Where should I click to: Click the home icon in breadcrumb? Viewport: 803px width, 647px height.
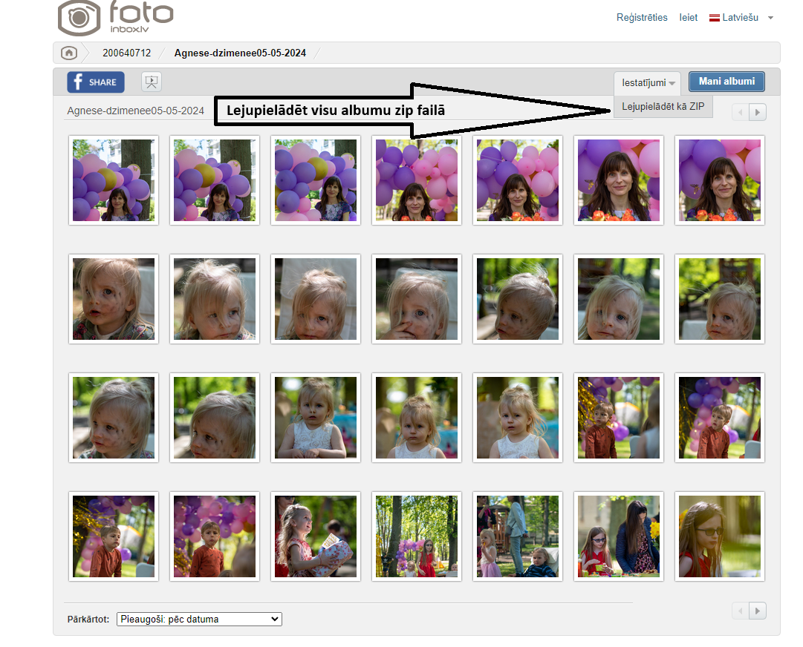(x=69, y=53)
